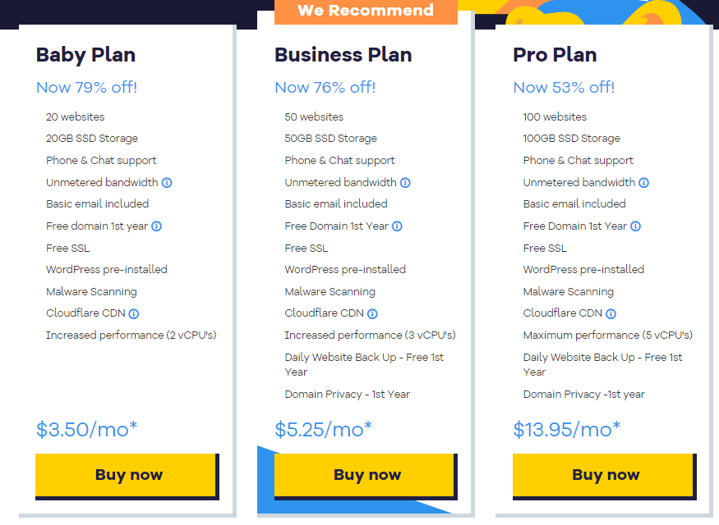Click Baby Plan unmetered bandwidth info icon
The image size is (719, 525).
[167, 183]
